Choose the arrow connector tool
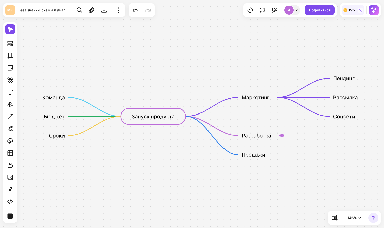Image resolution: width=384 pixels, height=228 pixels. pos(10,117)
